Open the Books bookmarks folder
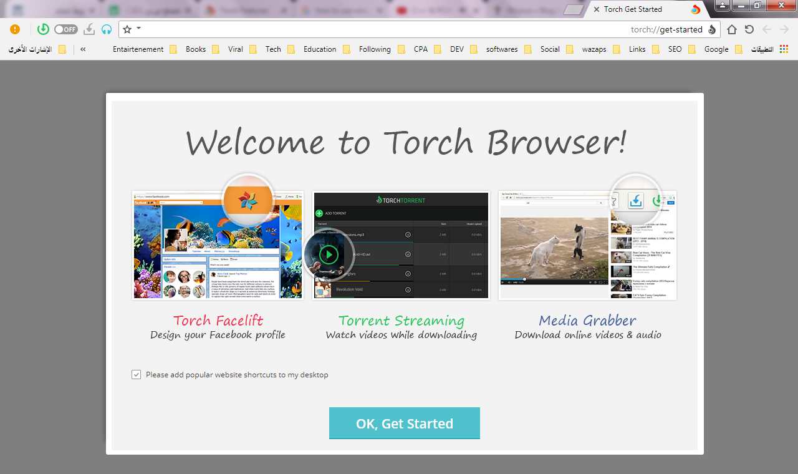Screen dimensions: 798x474 [203, 49]
